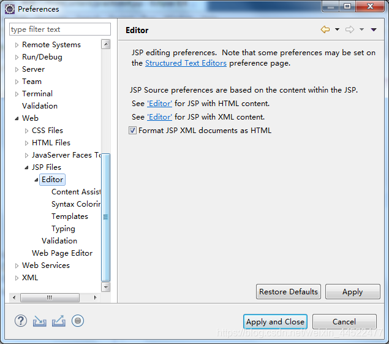The image size is (389, 344).
Task: Select the Run/Debug tree item
Action: point(42,57)
